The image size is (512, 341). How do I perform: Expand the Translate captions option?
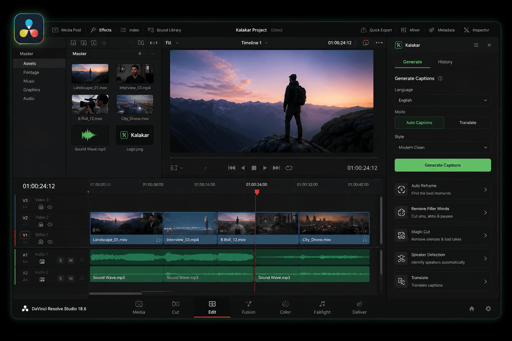443,281
